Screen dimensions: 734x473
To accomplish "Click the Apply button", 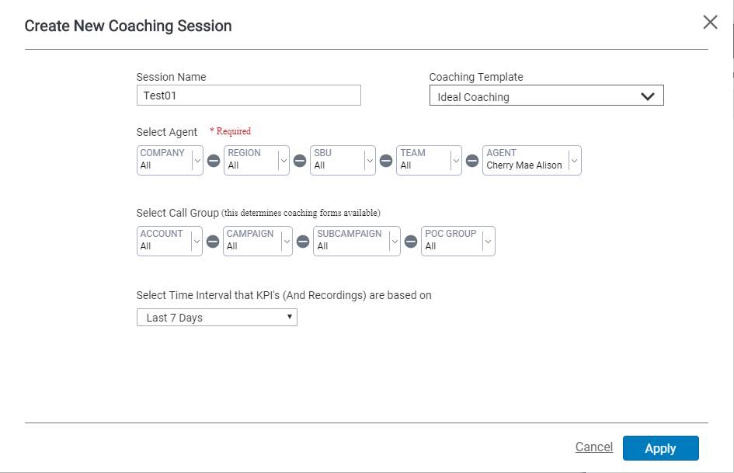I will (660, 448).
